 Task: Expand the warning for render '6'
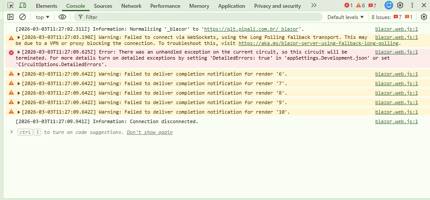19,74
